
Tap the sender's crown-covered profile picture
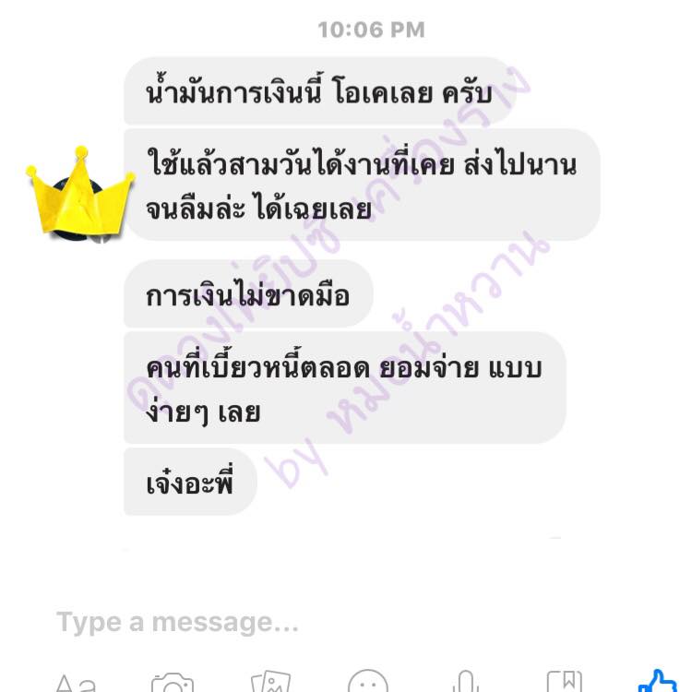click(x=80, y=194)
